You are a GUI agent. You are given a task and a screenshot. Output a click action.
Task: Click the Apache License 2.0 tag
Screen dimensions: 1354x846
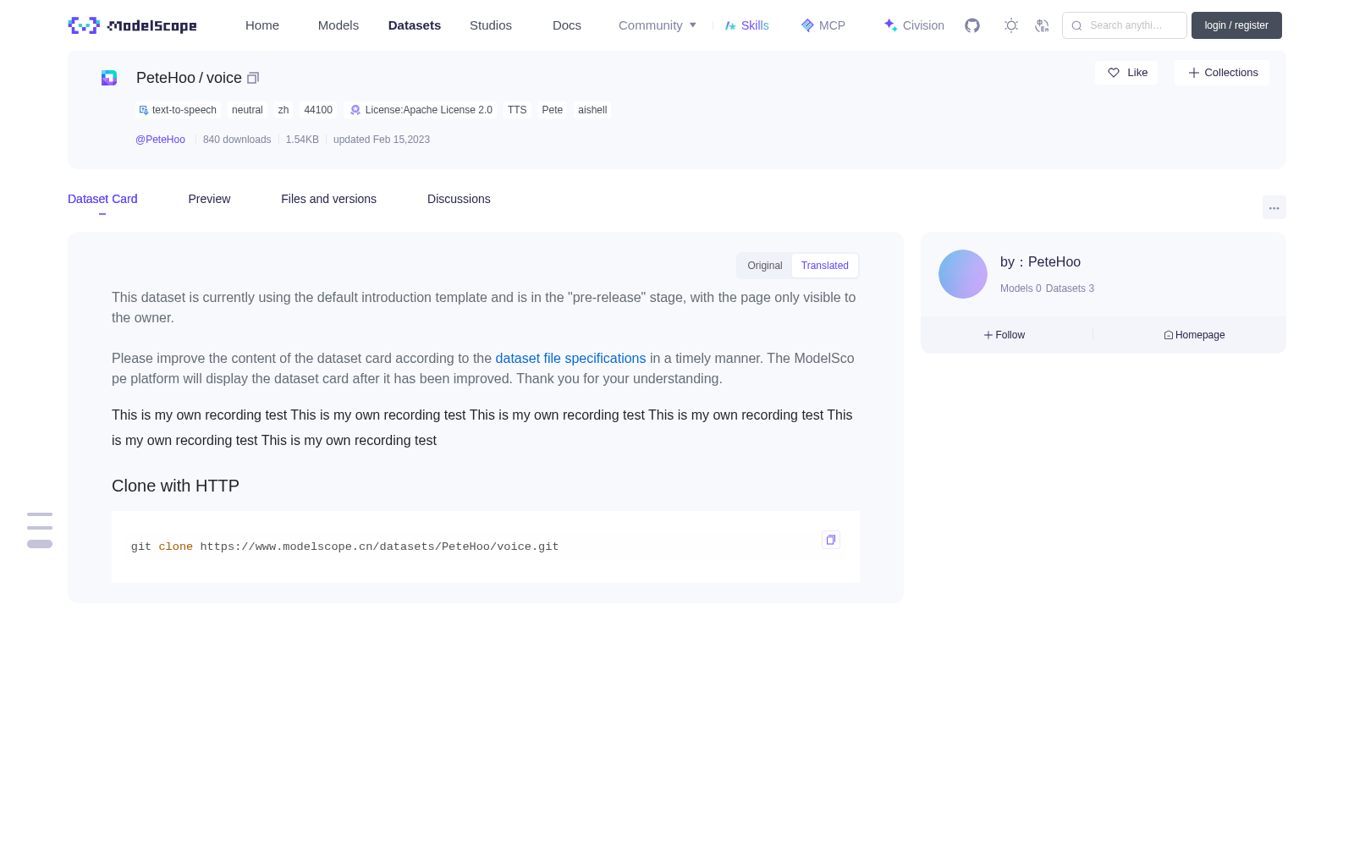click(421, 110)
